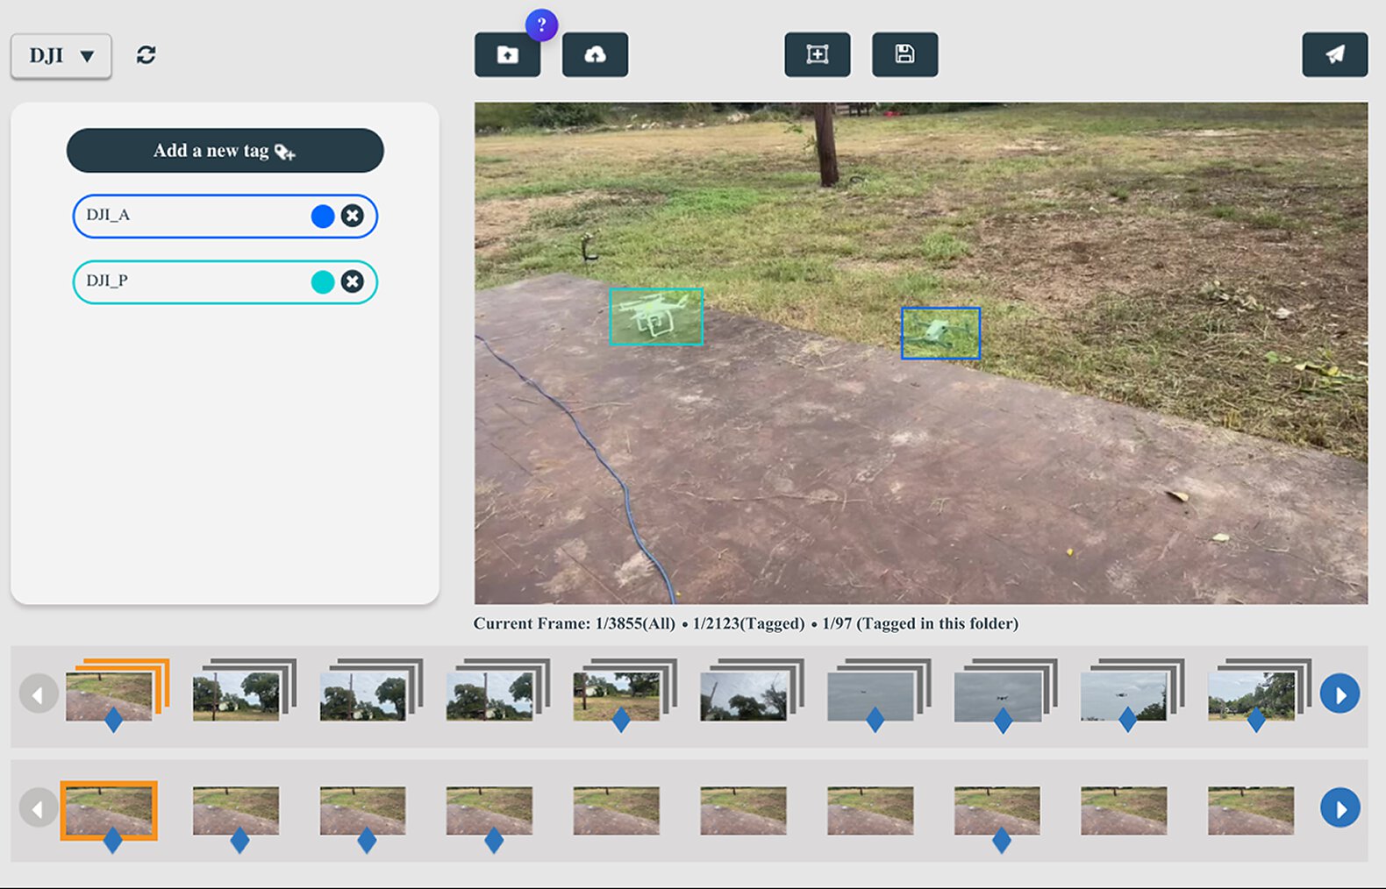
Task: Select the bounding box draw tool
Action: pyautogui.click(x=817, y=55)
